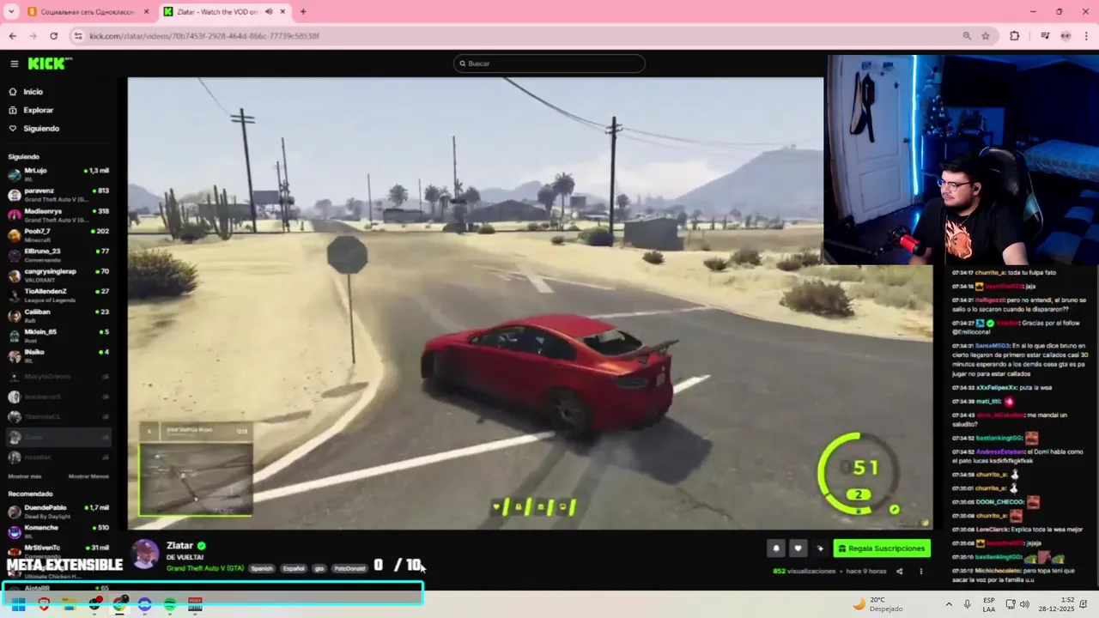
Task: Open the media control button in the toolbar
Action: tap(1045, 36)
